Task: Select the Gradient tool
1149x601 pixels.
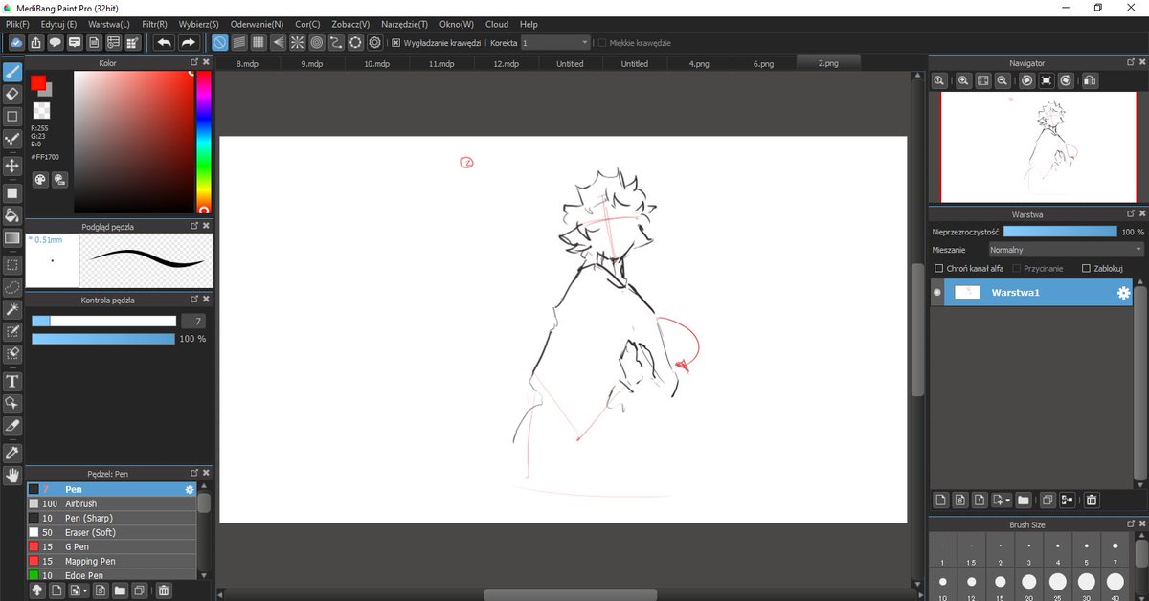Action: [12, 237]
